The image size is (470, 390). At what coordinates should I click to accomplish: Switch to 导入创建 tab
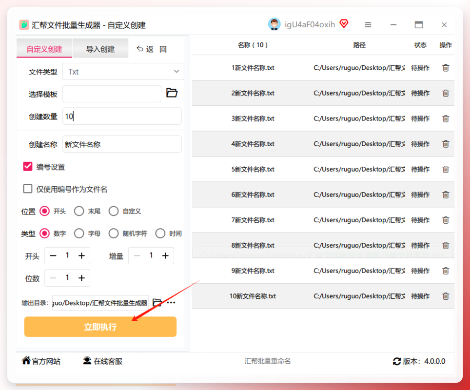[100, 48]
